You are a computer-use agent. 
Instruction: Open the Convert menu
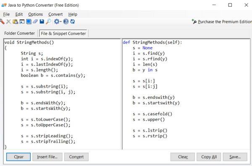55,14
